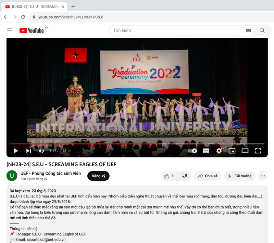The width and height of the screenshot is (274, 243).
Task: Open the Chia sẻ share dialog
Action: pyautogui.click(x=208, y=176)
